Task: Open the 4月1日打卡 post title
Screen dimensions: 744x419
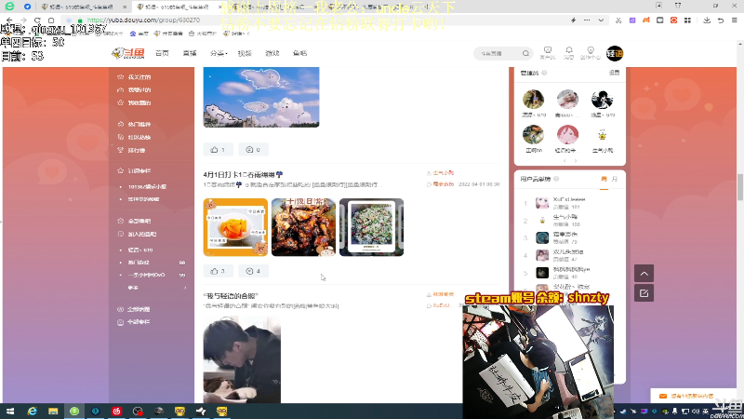Action: point(243,174)
